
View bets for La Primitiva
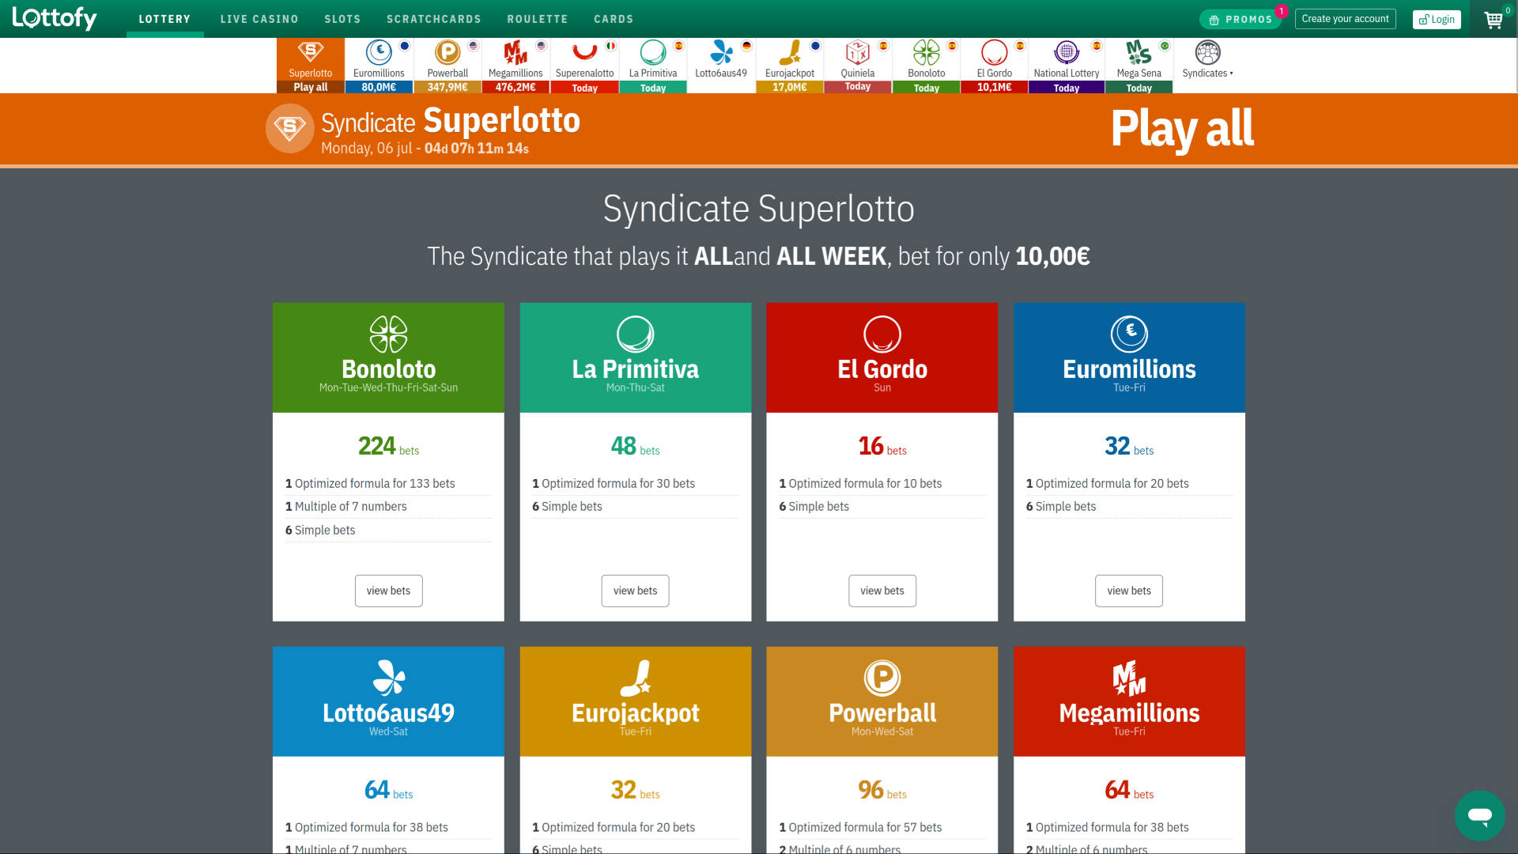tap(635, 591)
